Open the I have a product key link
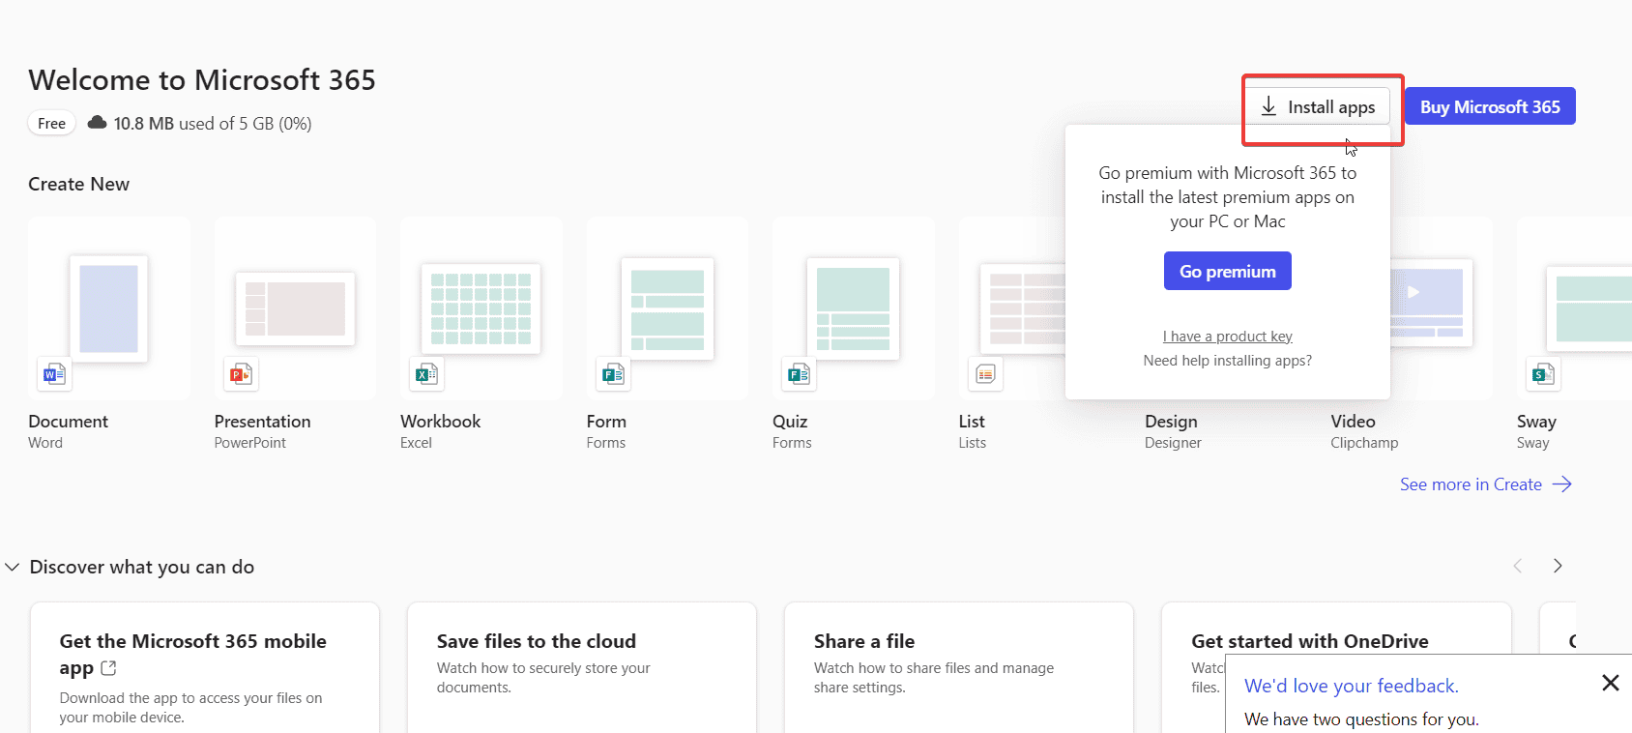 [x=1227, y=337]
